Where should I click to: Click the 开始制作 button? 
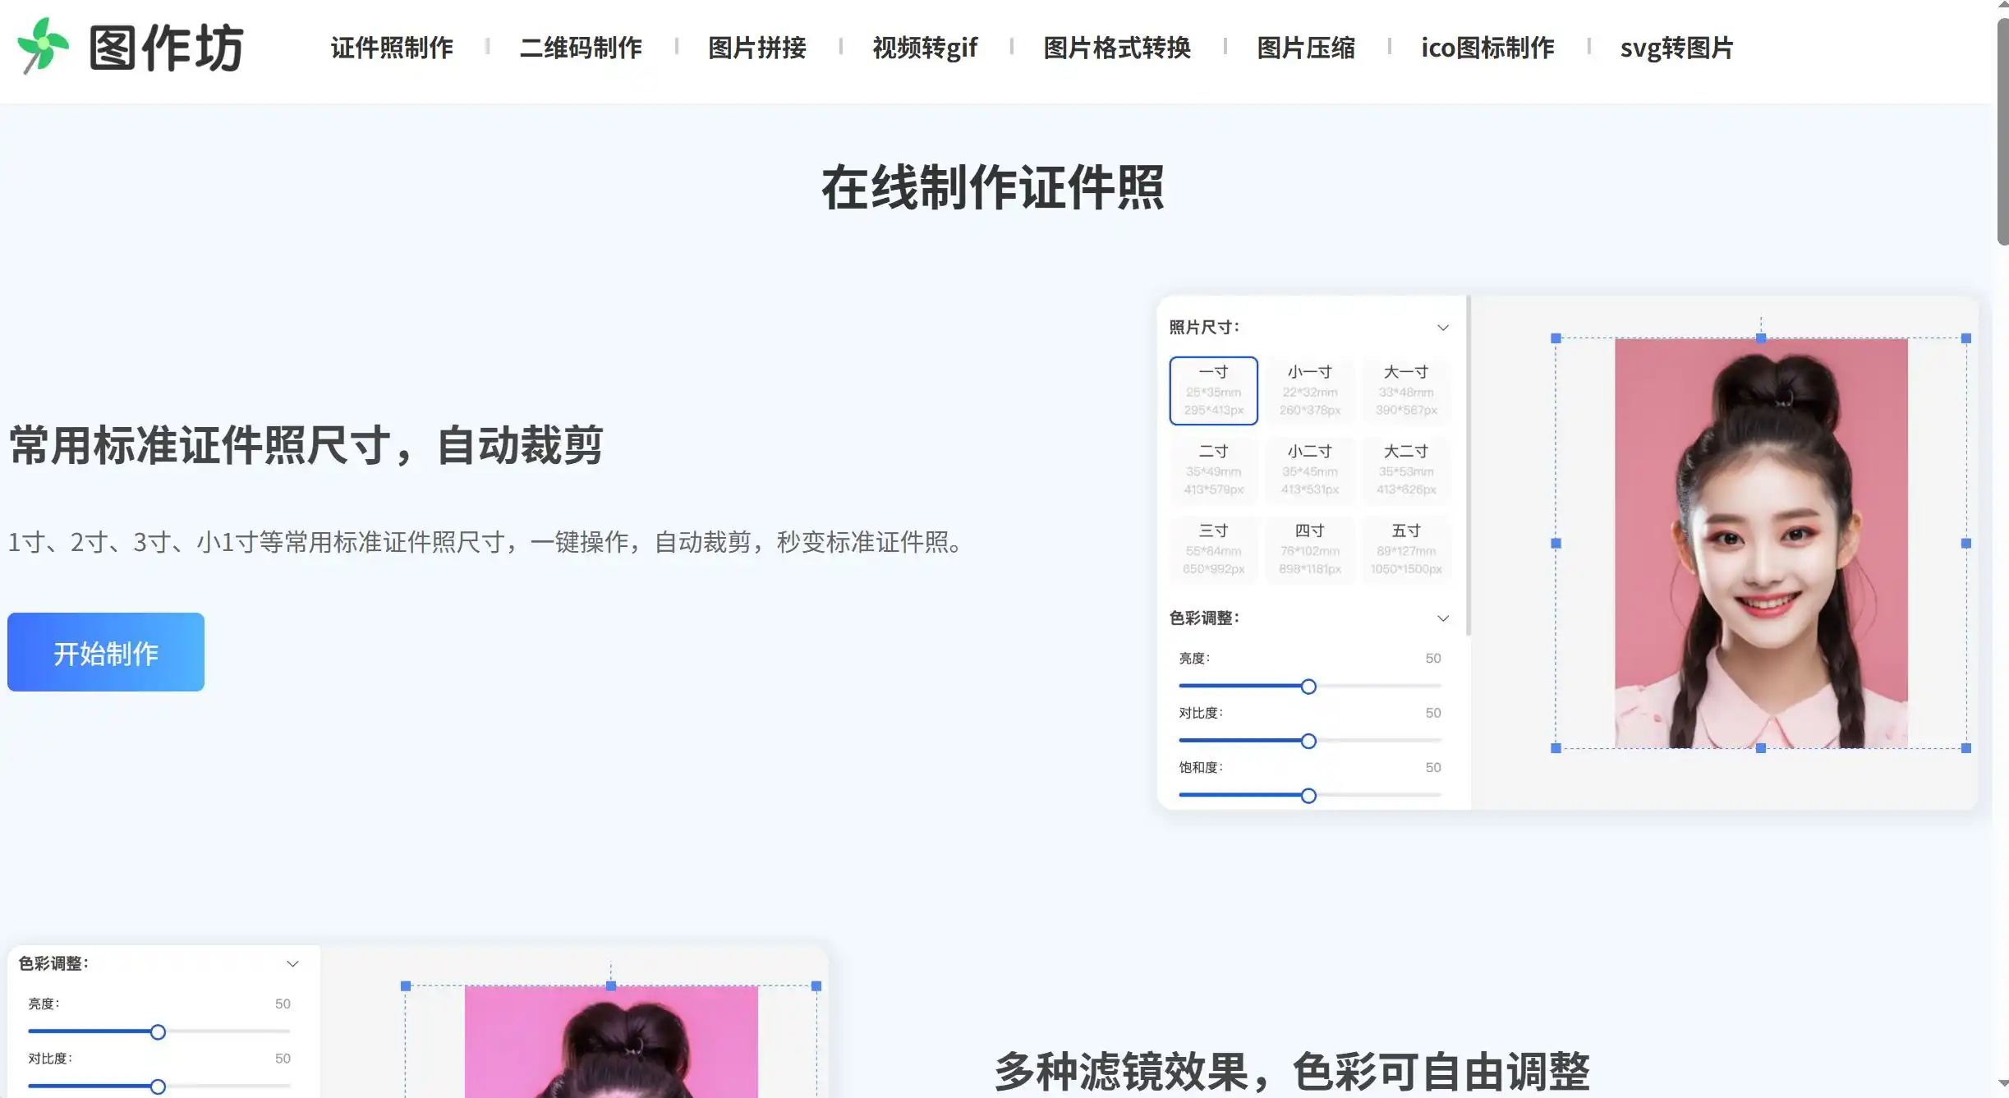[106, 652]
